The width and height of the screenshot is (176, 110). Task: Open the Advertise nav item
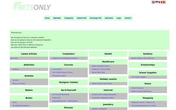coord(109,18)
